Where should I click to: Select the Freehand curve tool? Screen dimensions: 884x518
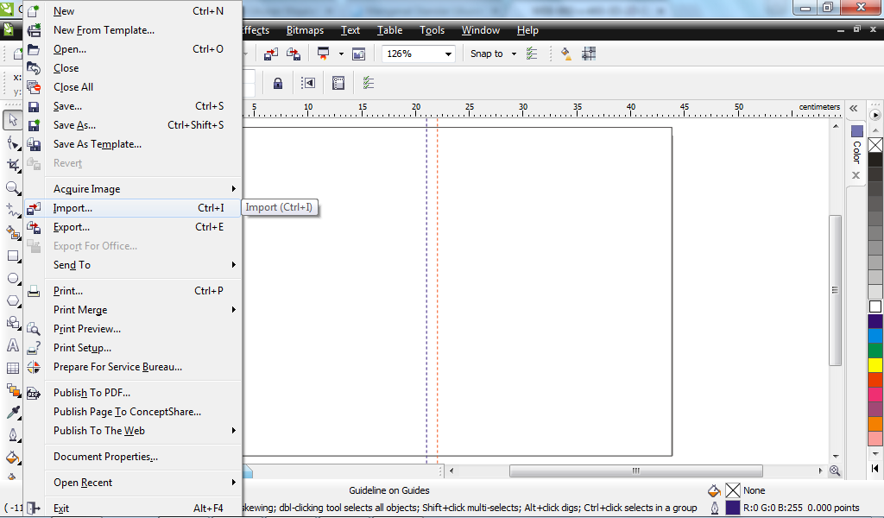coord(12,211)
